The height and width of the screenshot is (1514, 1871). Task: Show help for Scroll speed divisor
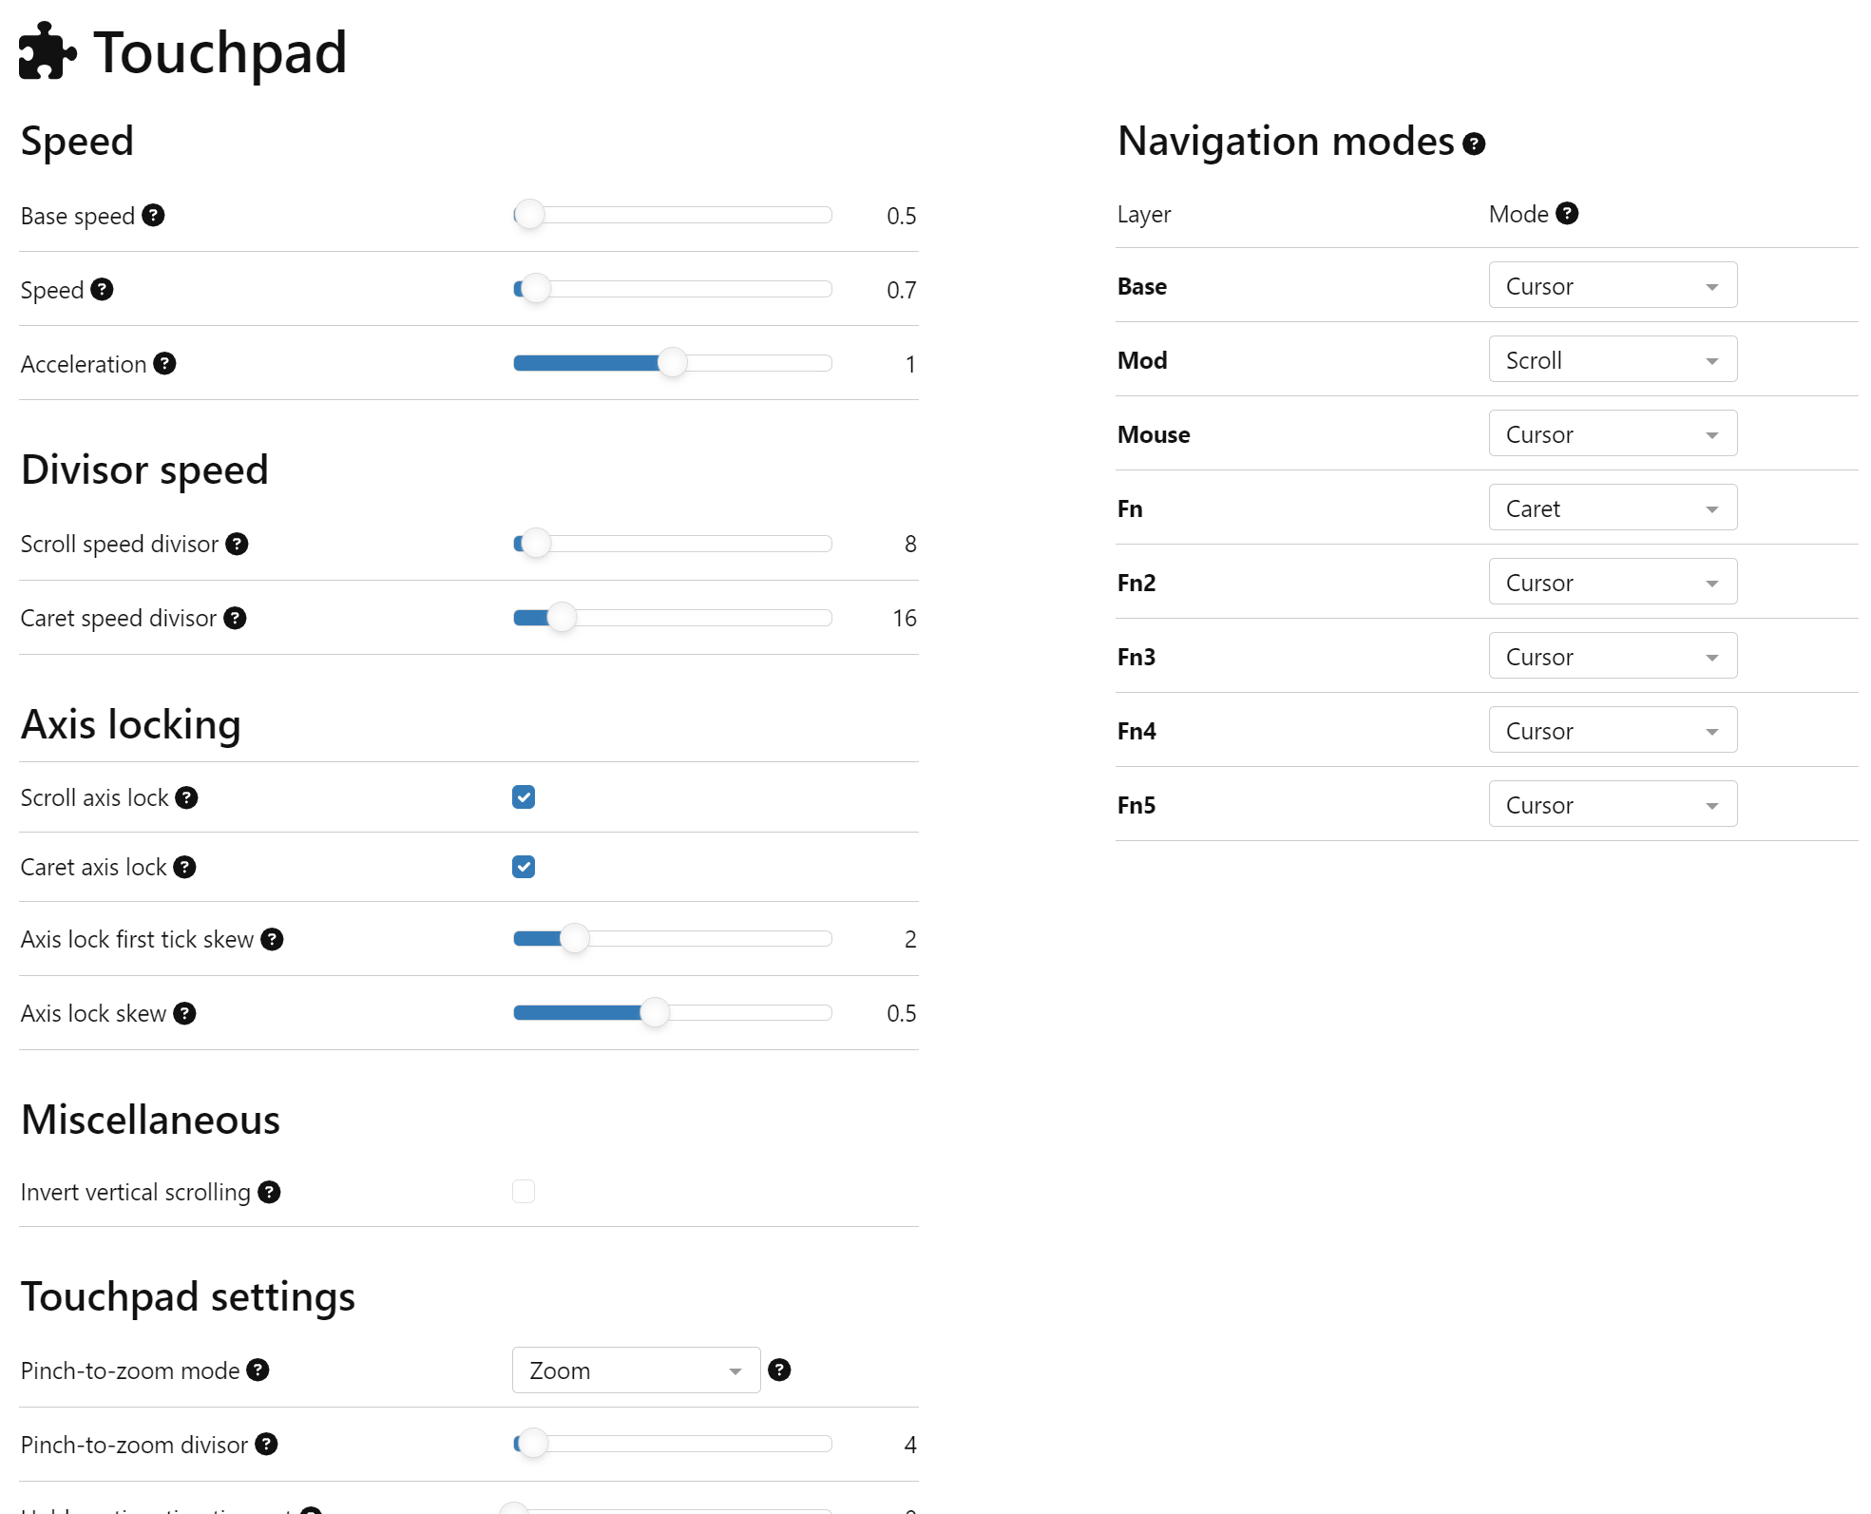pyautogui.click(x=237, y=544)
